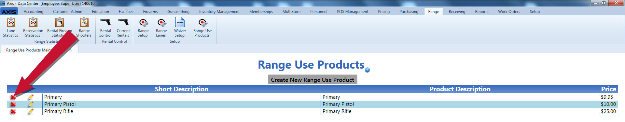This screenshot has height=122, width=625.
Task: Open the Inventory Management tab
Action: click(219, 12)
